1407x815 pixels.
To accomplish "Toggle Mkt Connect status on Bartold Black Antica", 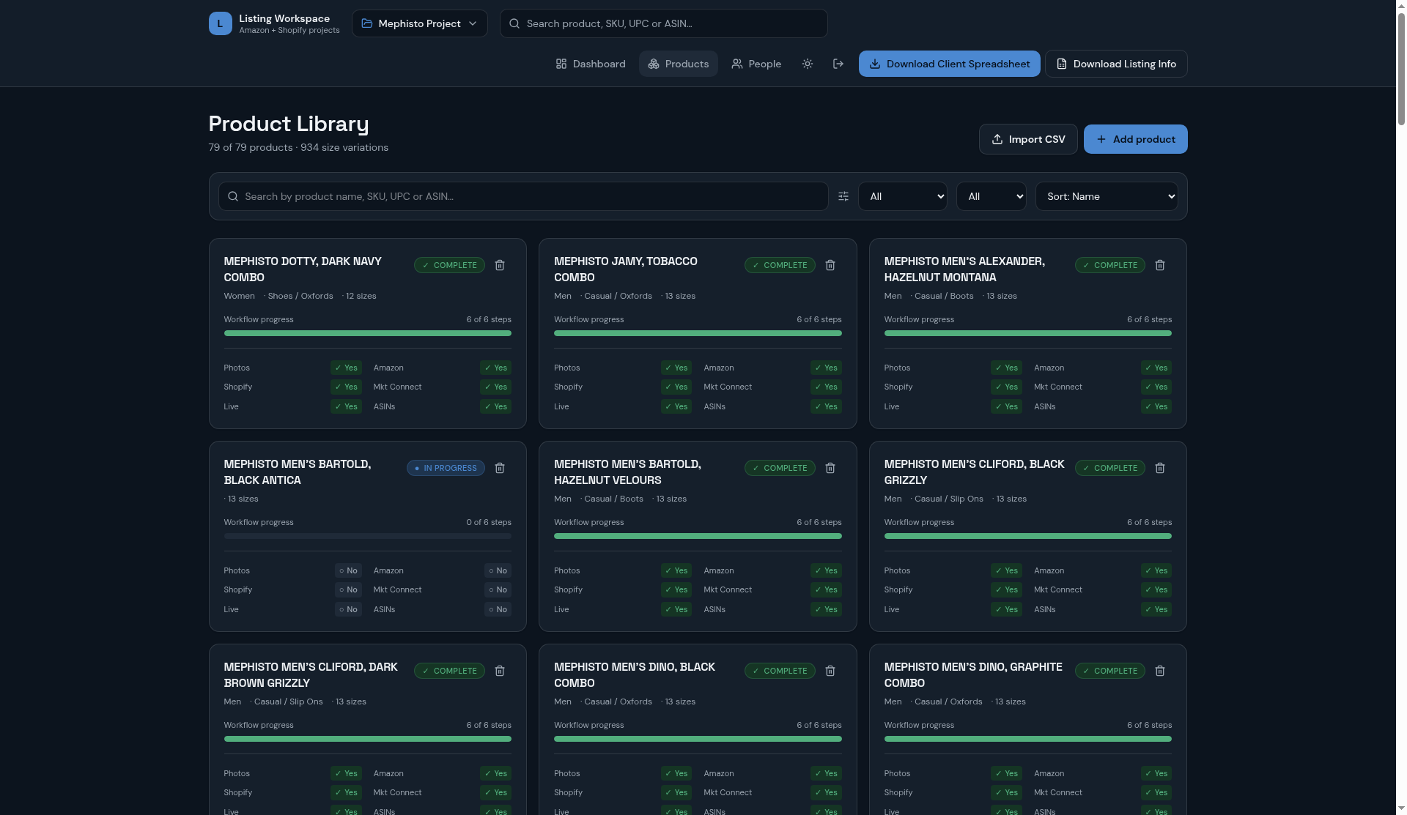I will [498, 589].
